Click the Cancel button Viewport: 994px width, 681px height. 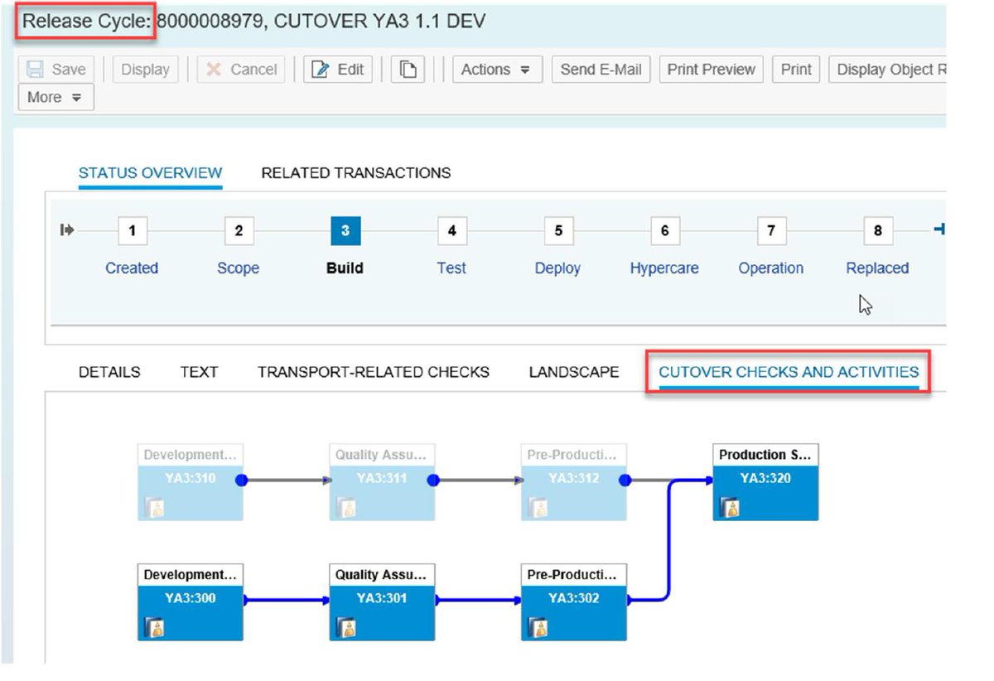click(x=241, y=70)
